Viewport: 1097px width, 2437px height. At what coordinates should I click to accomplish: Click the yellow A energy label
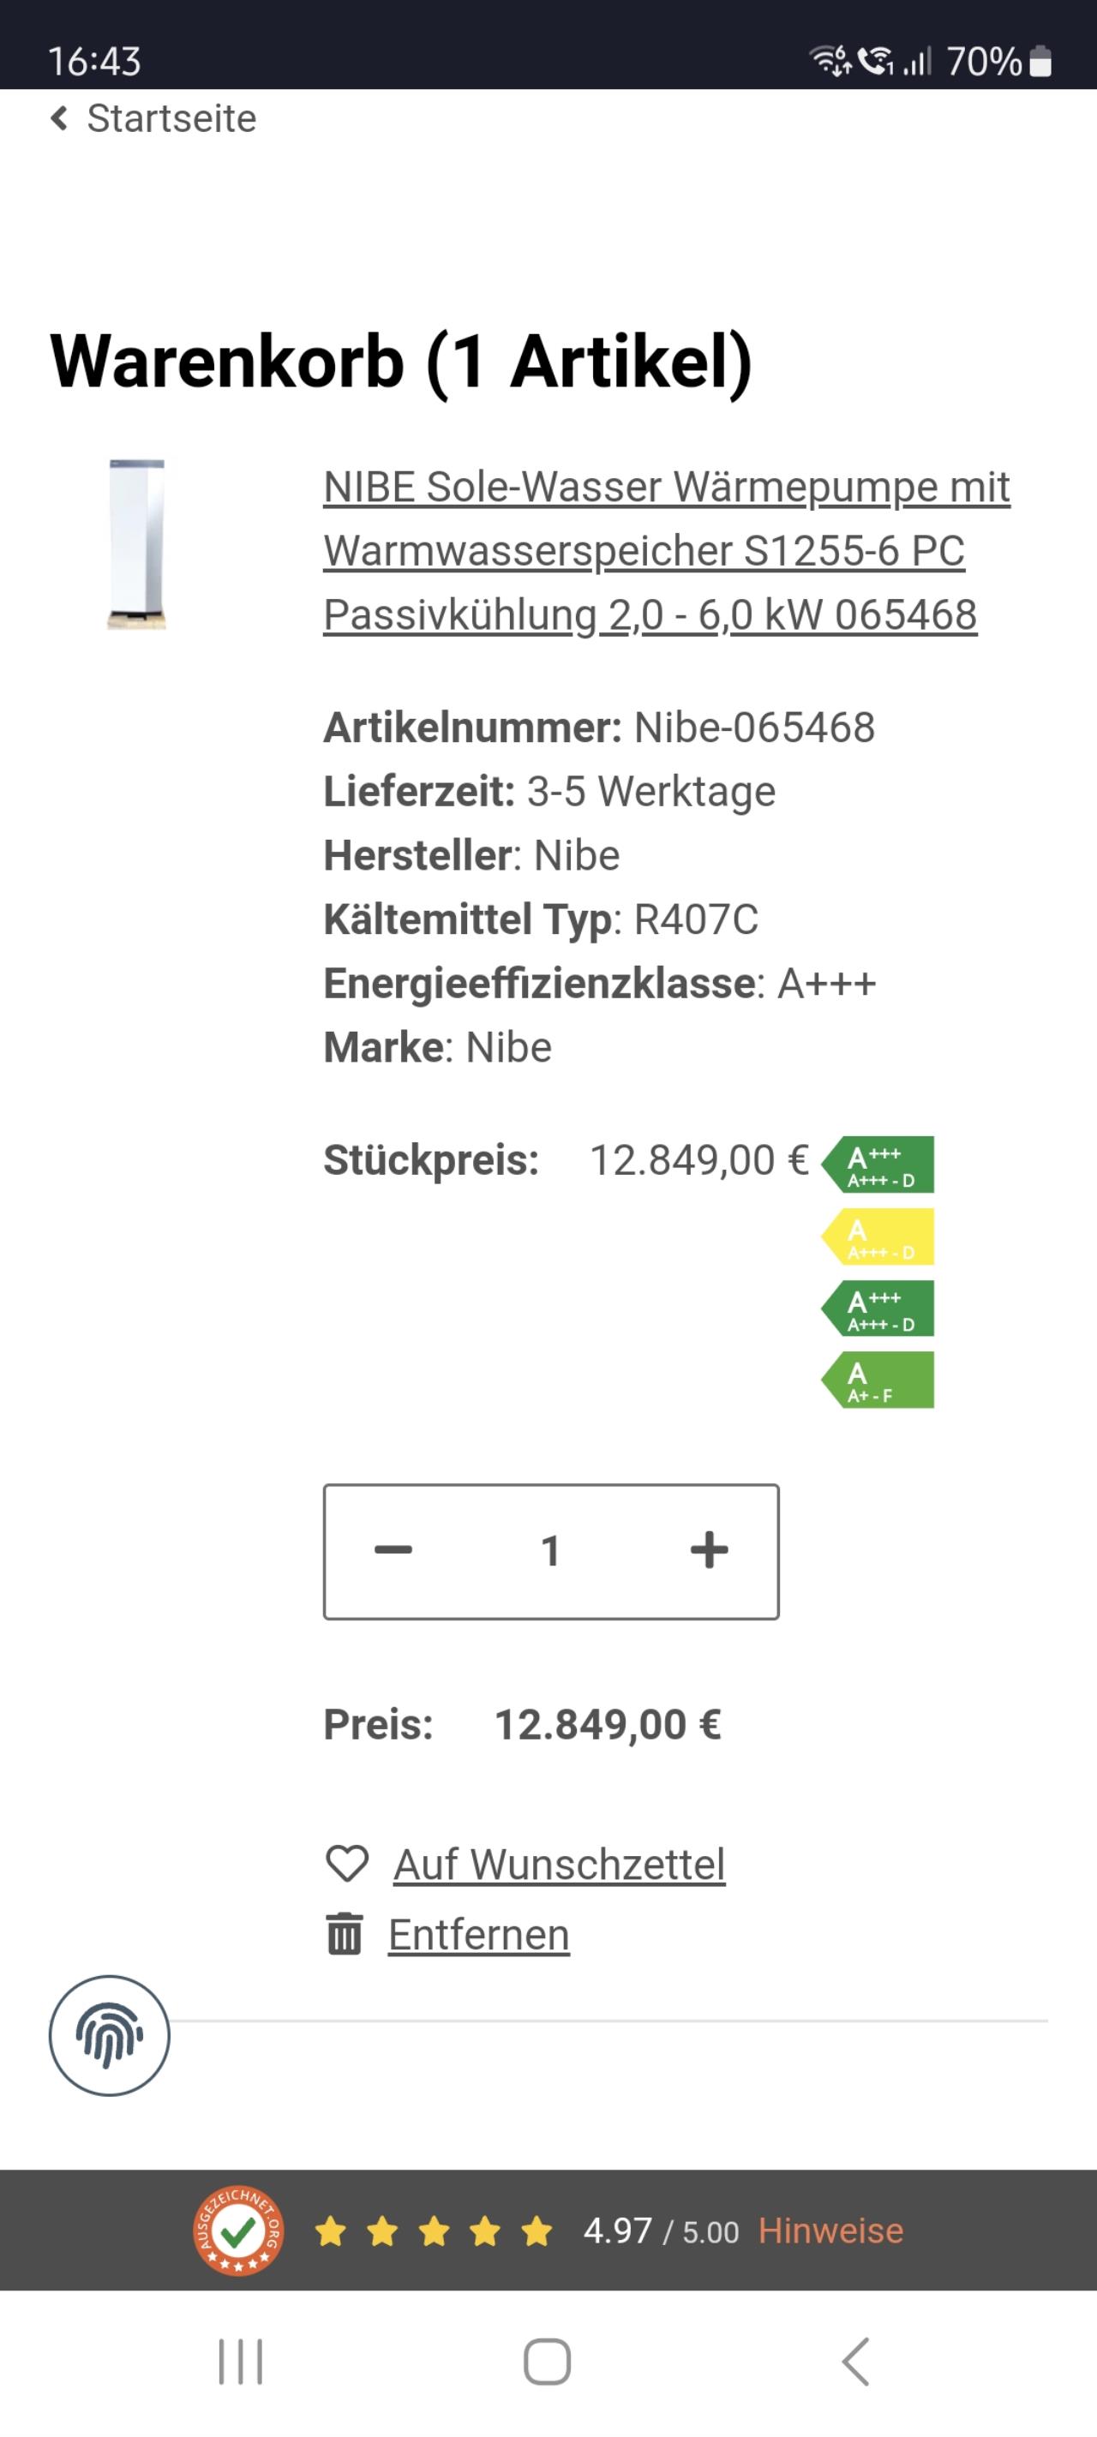point(878,1236)
